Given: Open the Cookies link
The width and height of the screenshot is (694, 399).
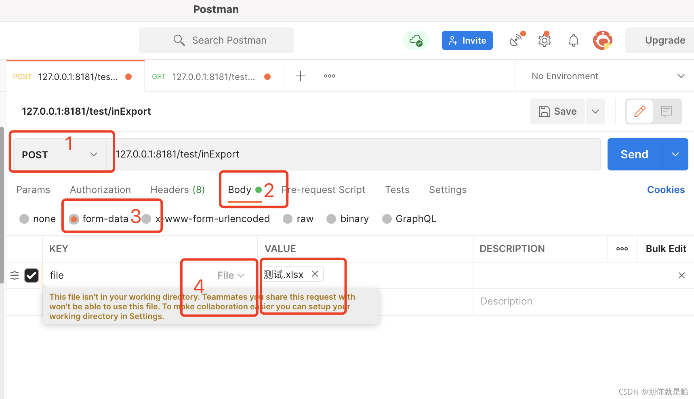Looking at the screenshot, I should point(666,190).
